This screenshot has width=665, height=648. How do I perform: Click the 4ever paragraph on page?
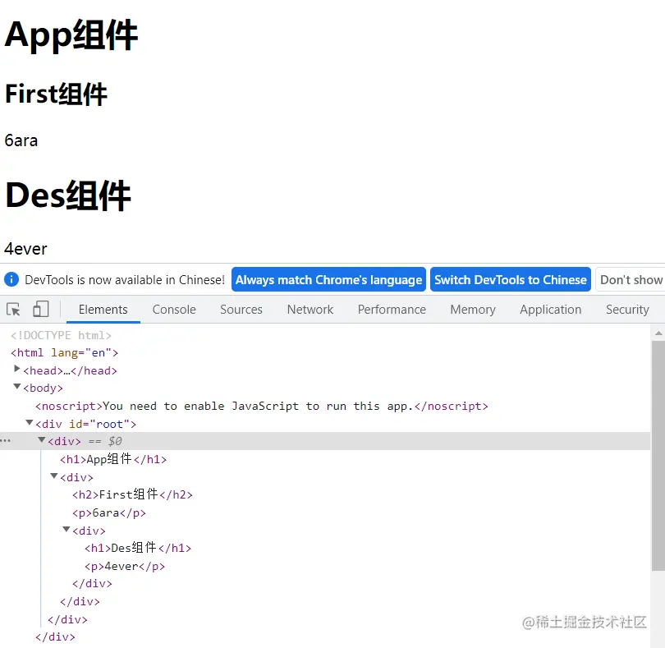pos(26,249)
